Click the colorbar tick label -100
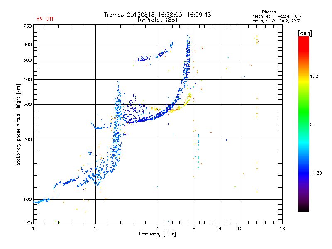Viewport: 332px width, 249px height. click(x=316, y=173)
